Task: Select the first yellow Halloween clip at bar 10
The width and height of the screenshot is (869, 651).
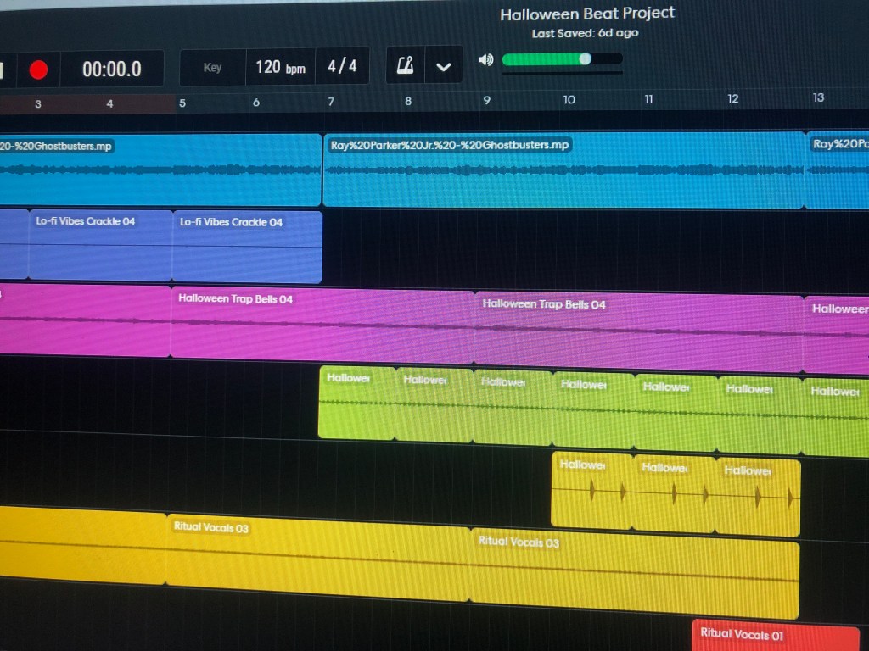Action: pos(591,492)
